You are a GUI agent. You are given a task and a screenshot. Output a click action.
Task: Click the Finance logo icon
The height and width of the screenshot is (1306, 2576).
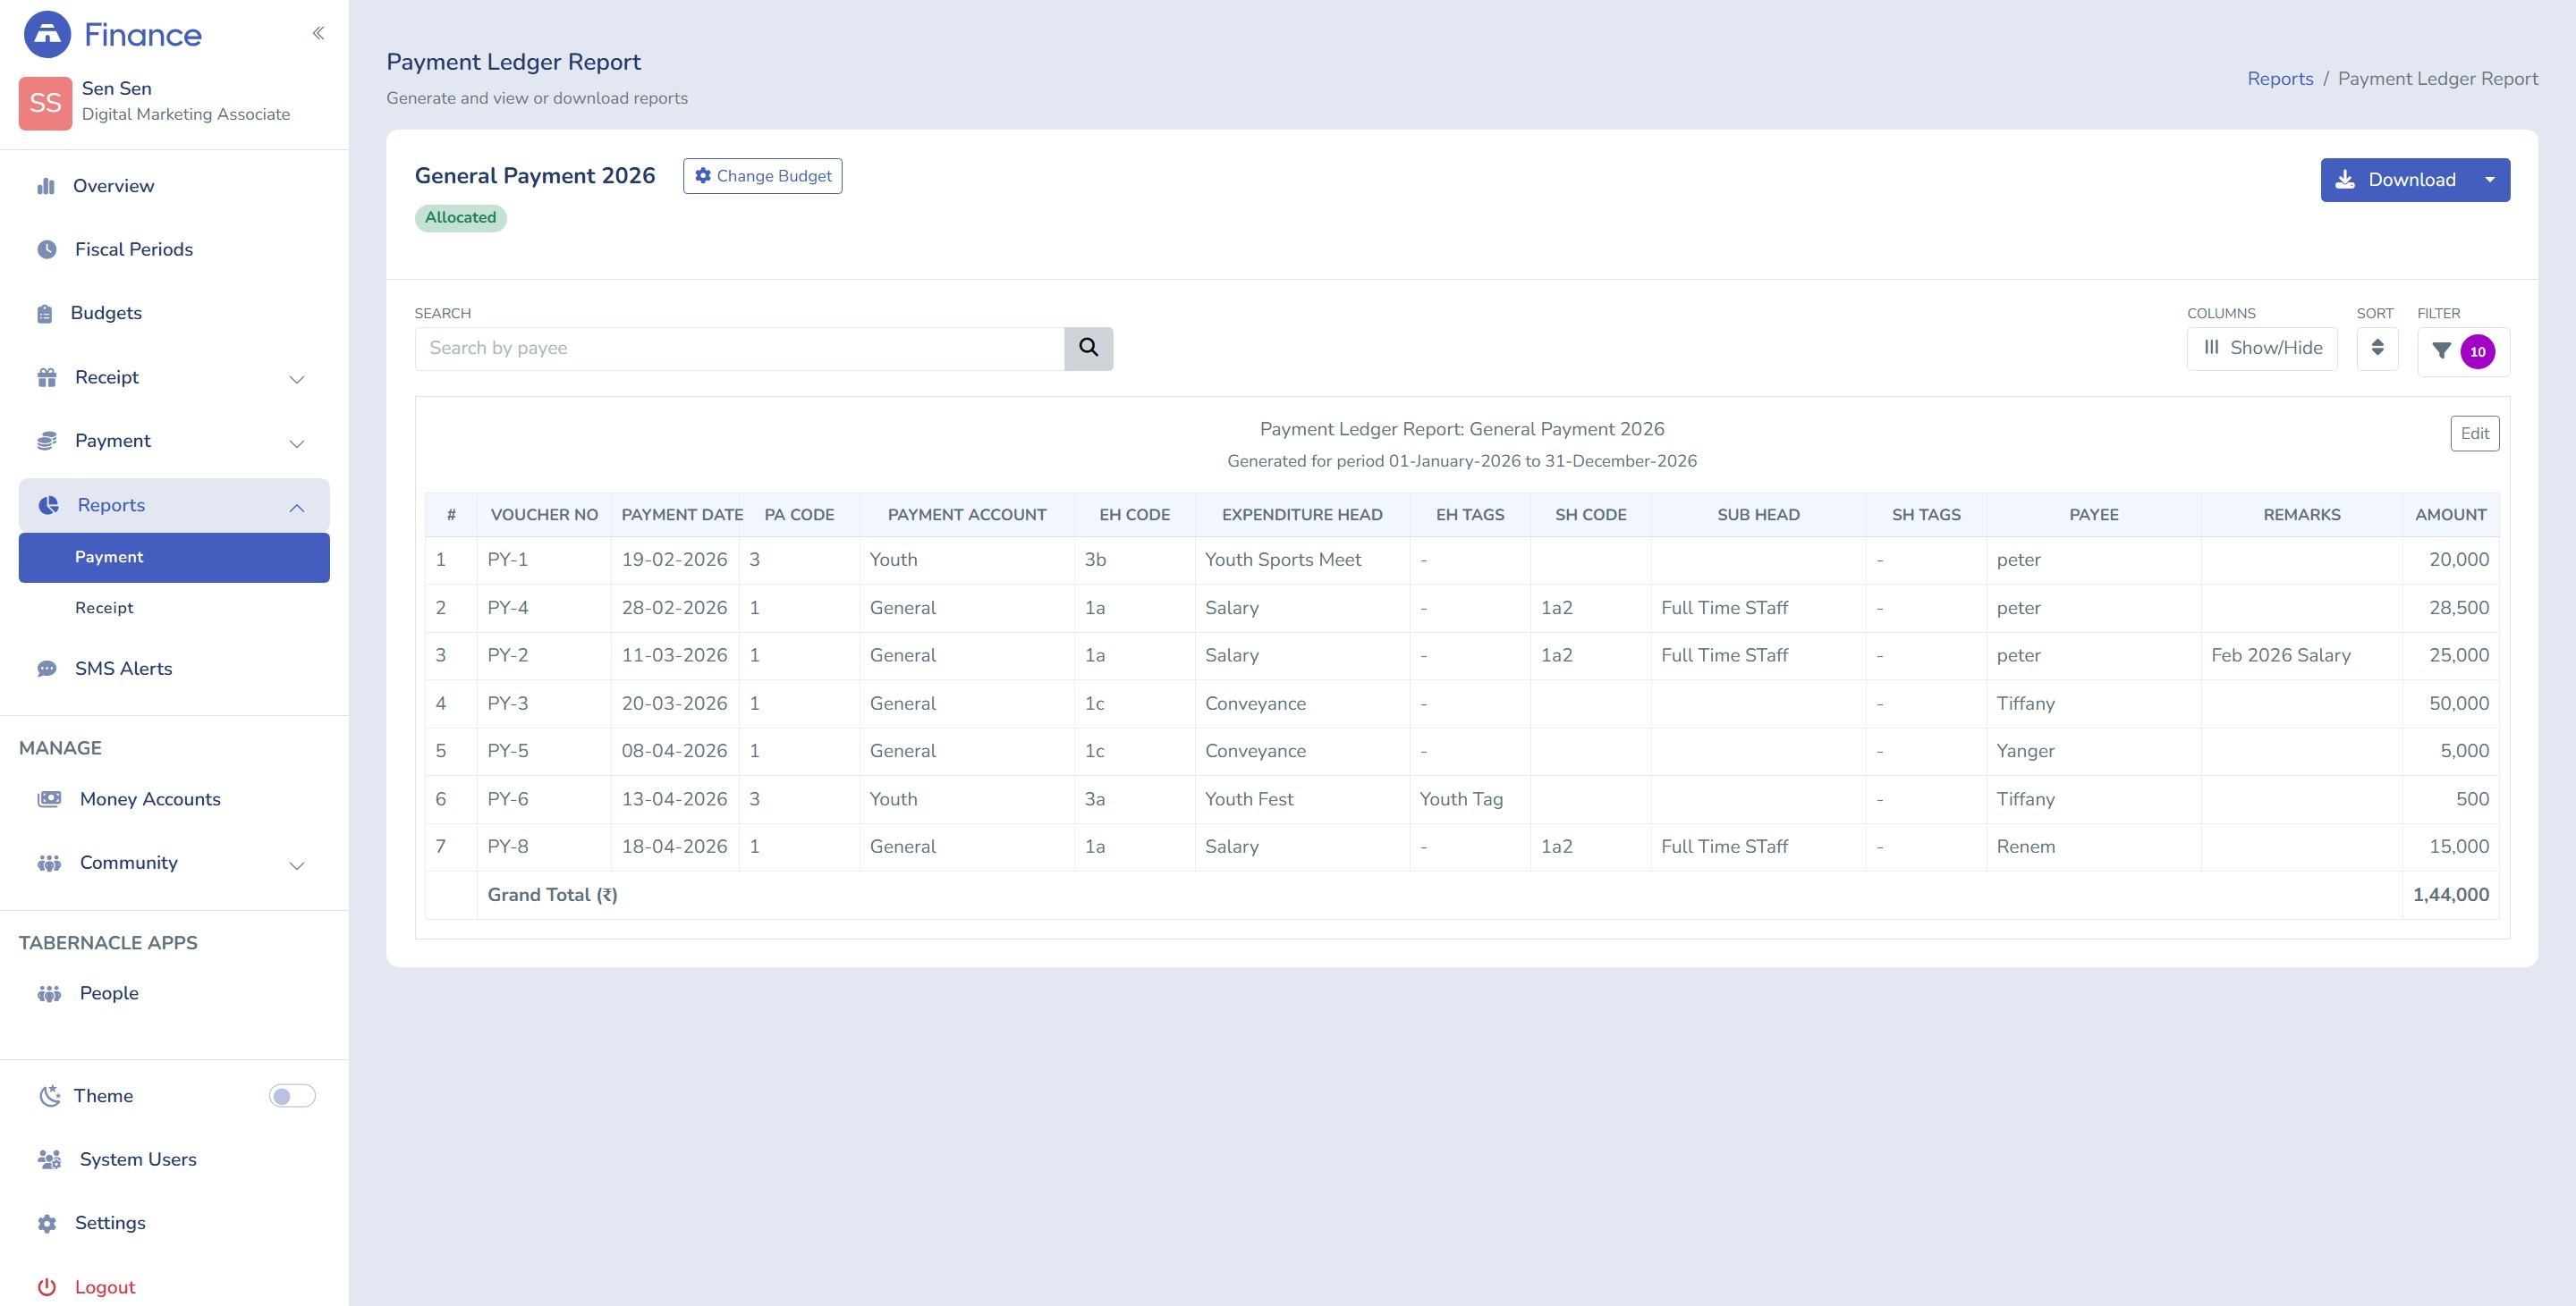tap(47, 34)
